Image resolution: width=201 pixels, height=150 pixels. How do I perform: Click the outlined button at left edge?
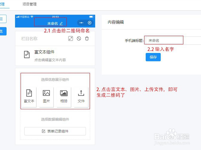click(3, 19)
